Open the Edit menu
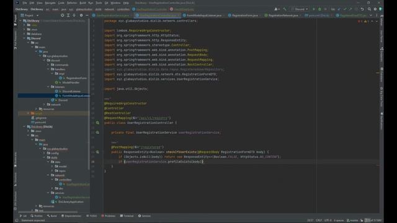397x223 pixels. click(32, 2)
